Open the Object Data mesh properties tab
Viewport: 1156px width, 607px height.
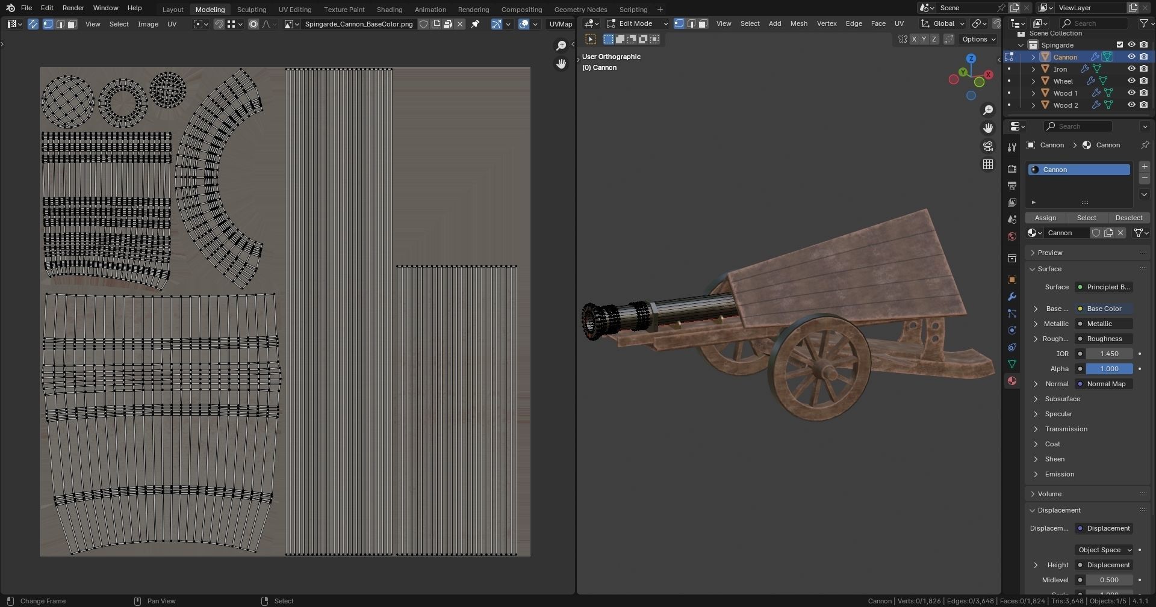tap(1012, 364)
